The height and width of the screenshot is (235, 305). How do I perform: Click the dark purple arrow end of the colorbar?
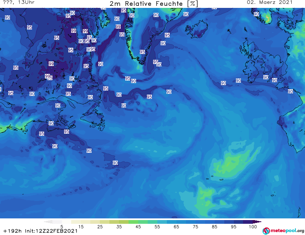257,222
